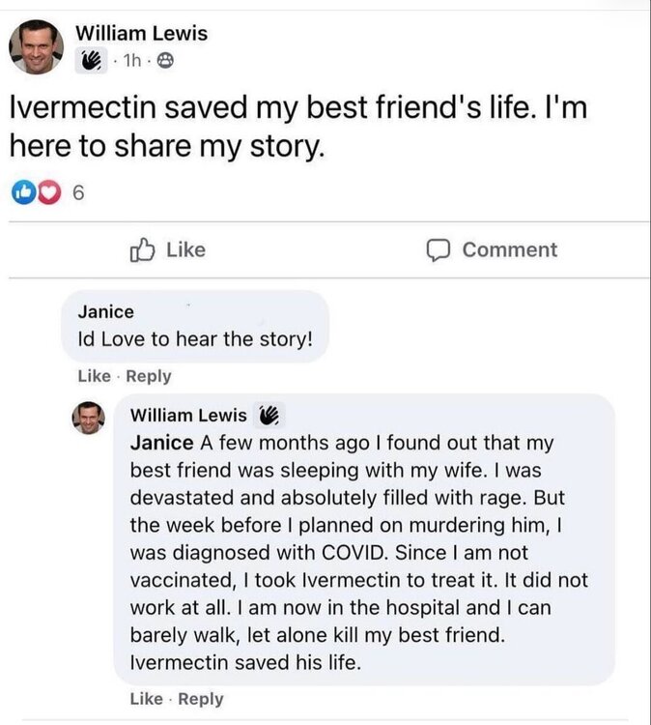
Task: Like Janice's "Id Love to hear the story!" comment
Action: click(x=93, y=376)
